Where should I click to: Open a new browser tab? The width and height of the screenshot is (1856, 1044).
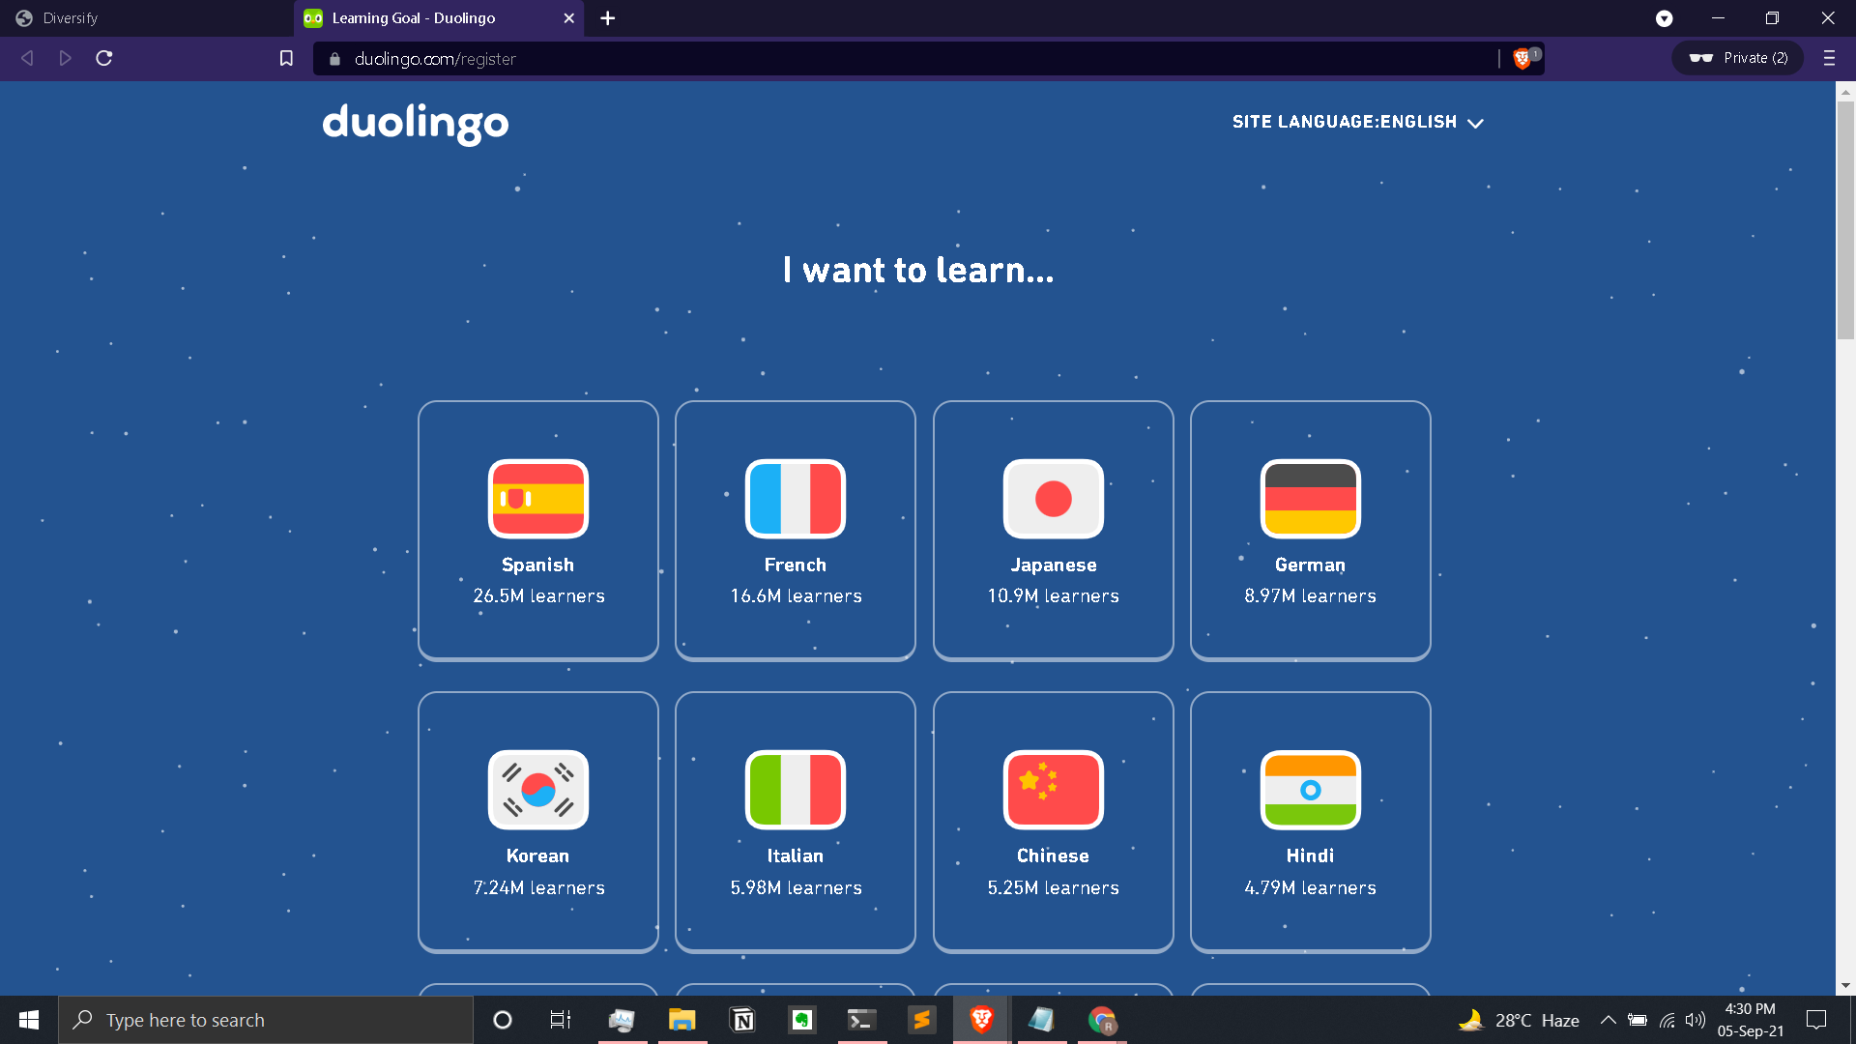(607, 18)
